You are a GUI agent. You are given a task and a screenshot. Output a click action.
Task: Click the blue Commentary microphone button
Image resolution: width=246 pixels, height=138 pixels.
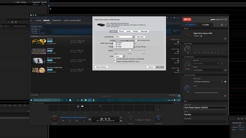tap(158, 119)
